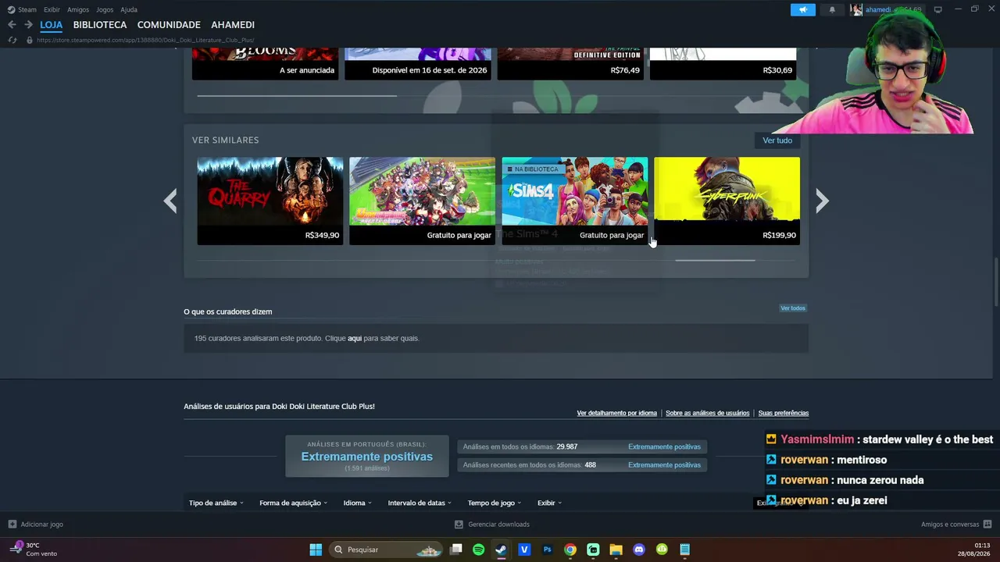Expand the Forma de aquisição filter
The width and height of the screenshot is (1000, 562).
pos(294,503)
